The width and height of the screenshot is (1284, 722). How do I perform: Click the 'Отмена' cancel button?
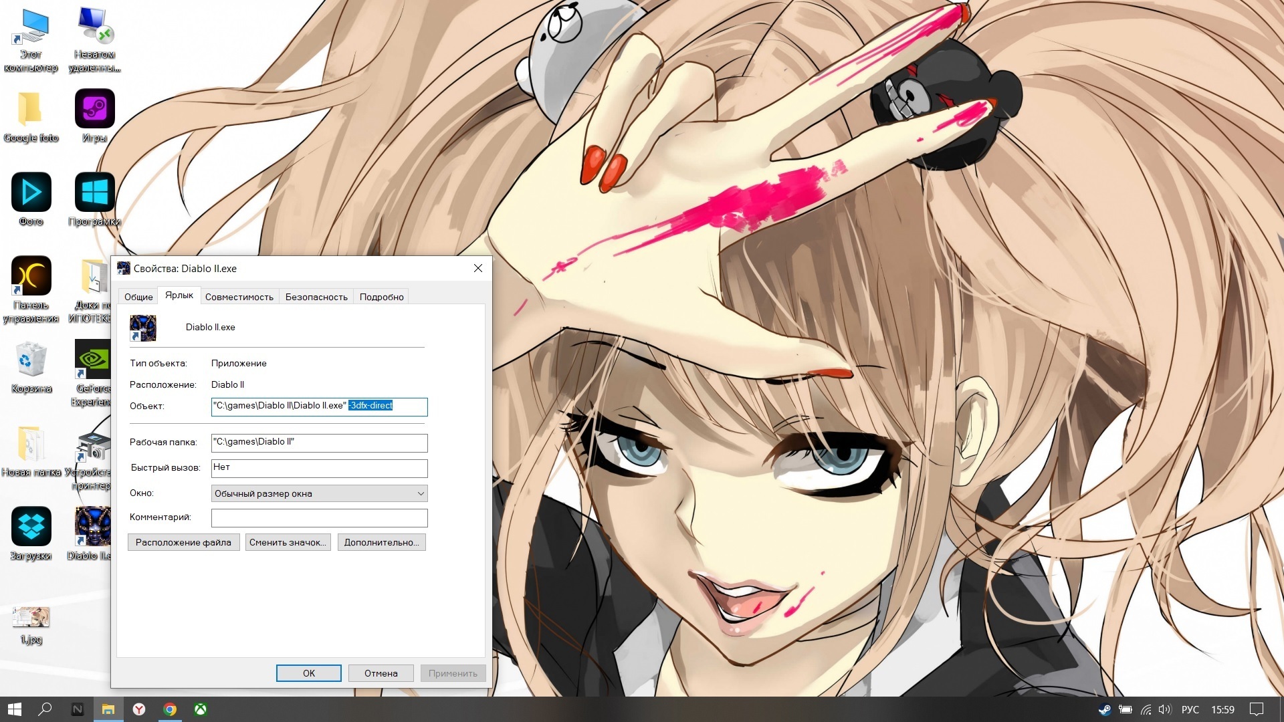tap(381, 673)
